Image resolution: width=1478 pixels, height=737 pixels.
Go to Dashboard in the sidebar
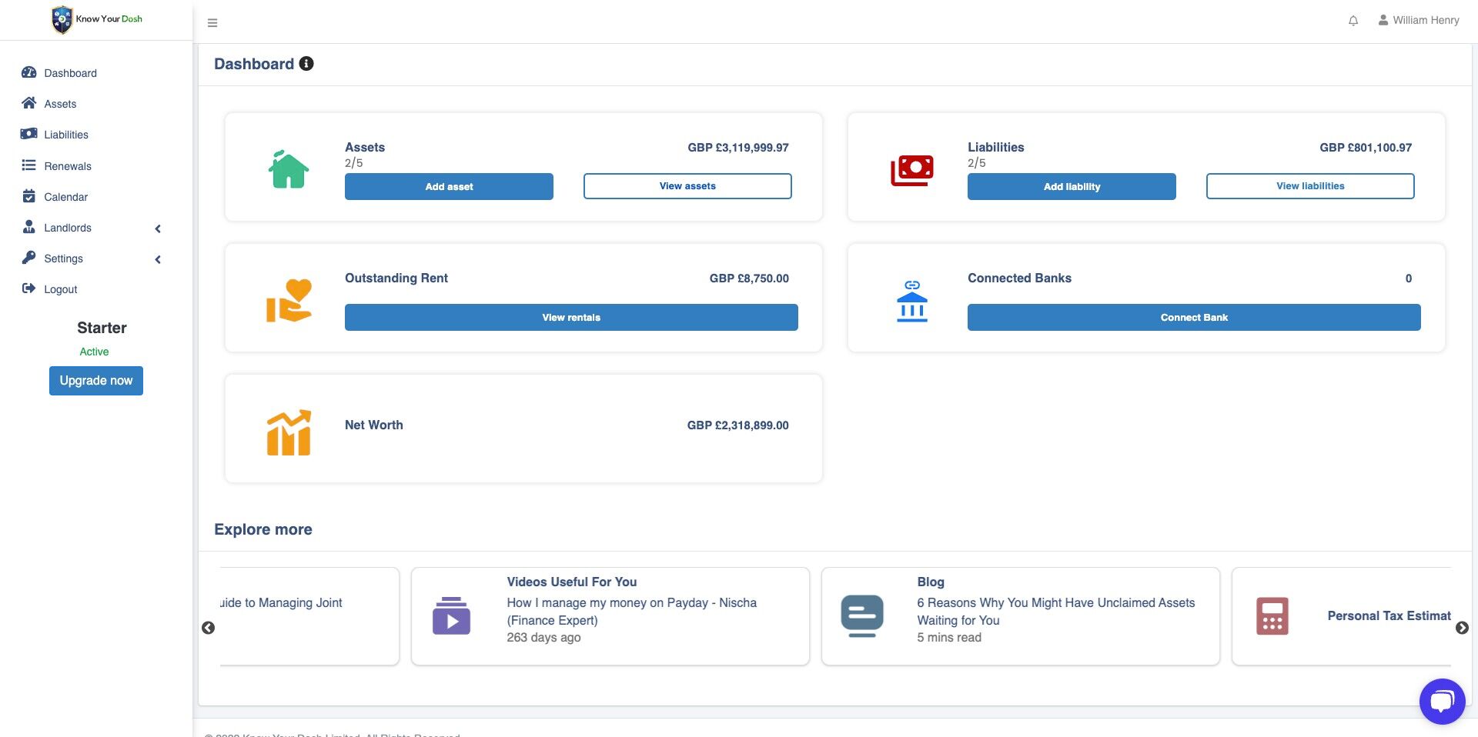point(70,73)
